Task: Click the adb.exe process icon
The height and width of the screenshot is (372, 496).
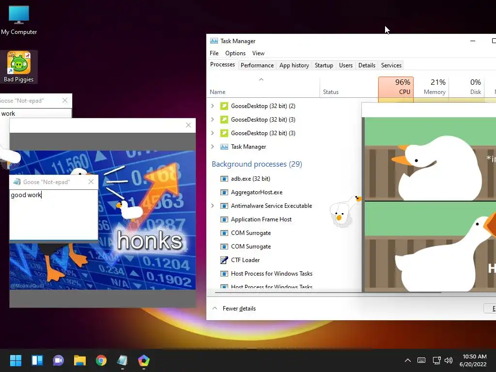Action: tap(224, 179)
